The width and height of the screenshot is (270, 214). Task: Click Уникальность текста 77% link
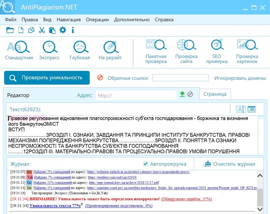[55, 205]
